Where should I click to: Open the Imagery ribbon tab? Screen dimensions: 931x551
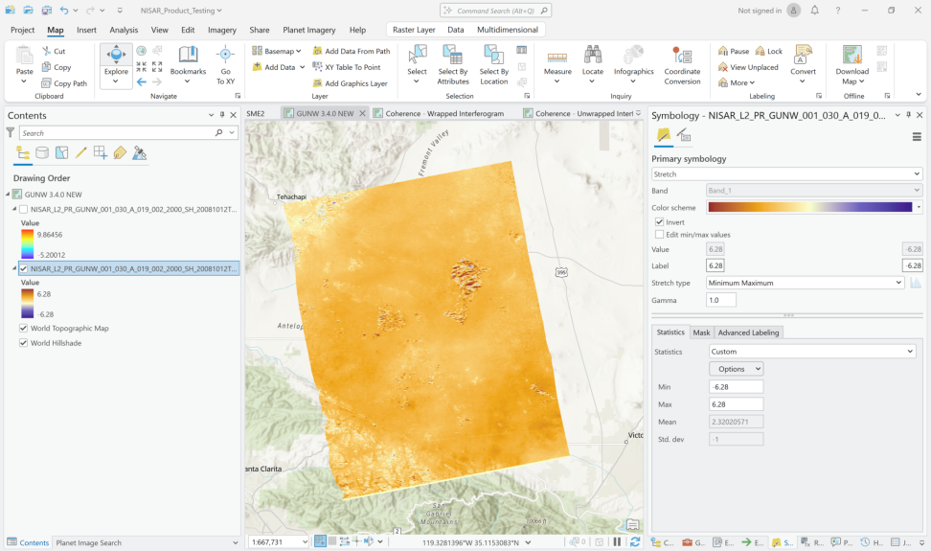(x=222, y=30)
